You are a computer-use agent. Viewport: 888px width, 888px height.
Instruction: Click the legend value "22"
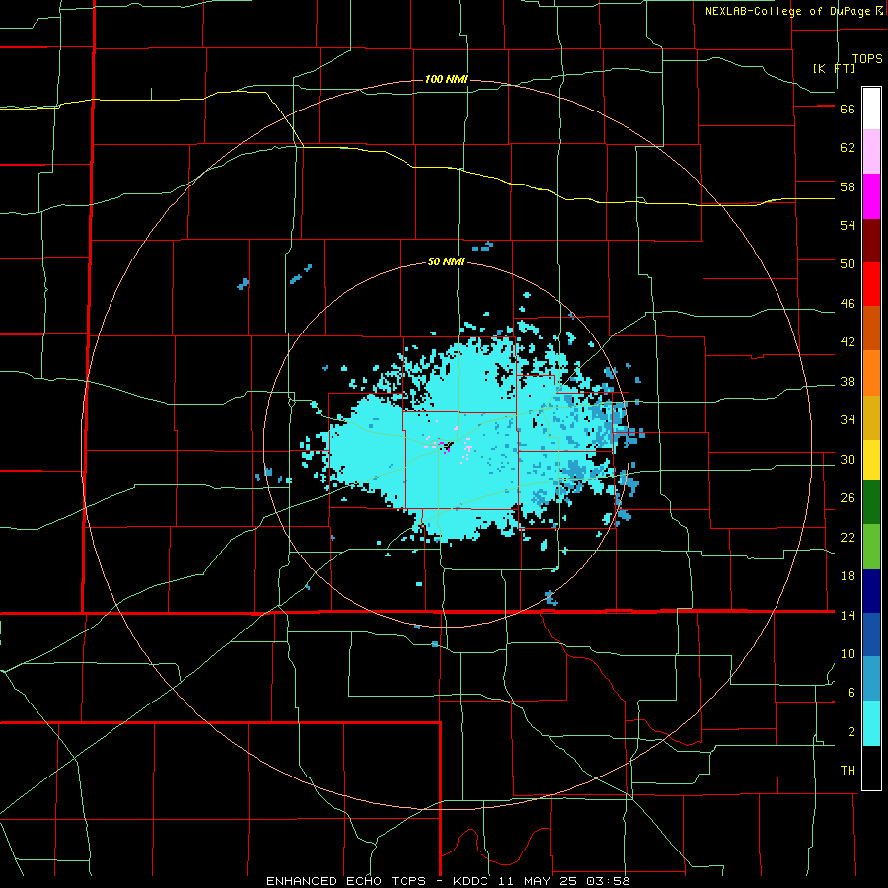pos(848,538)
